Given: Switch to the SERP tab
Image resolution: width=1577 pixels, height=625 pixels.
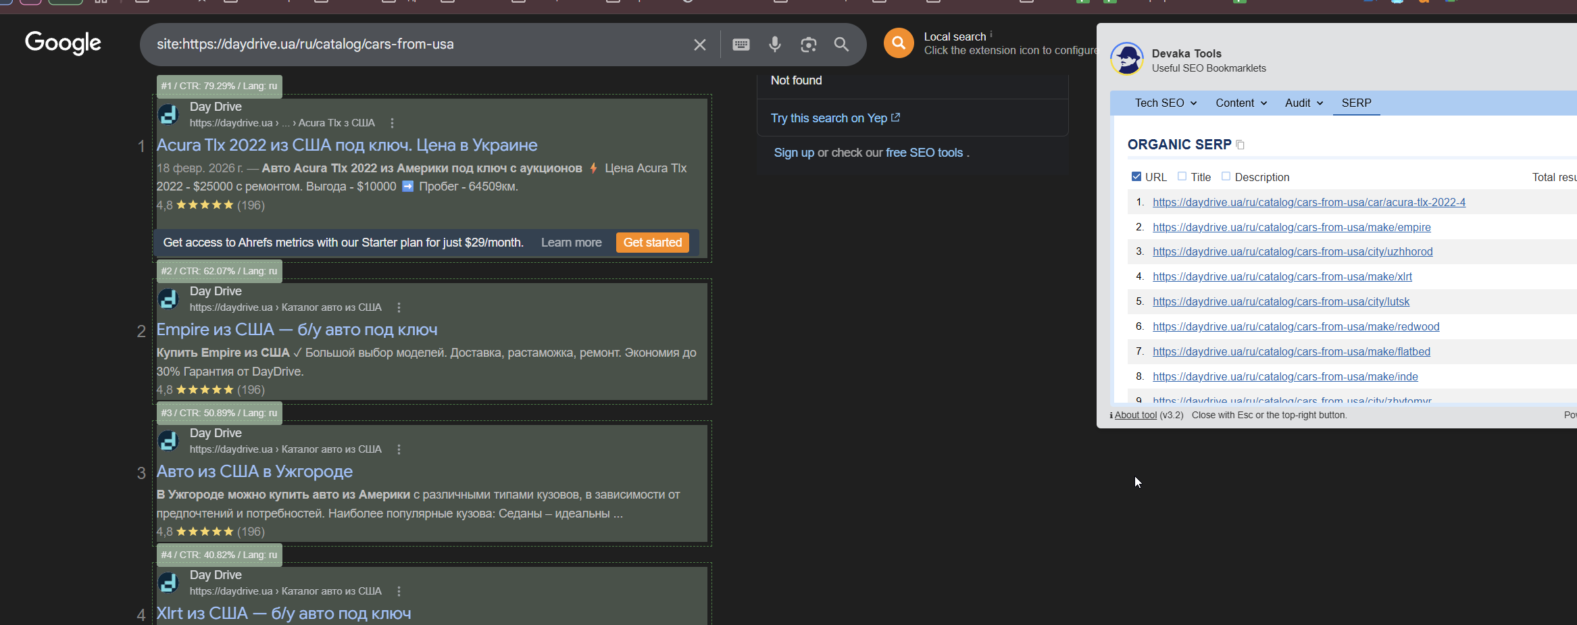Looking at the screenshot, I should coord(1356,103).
